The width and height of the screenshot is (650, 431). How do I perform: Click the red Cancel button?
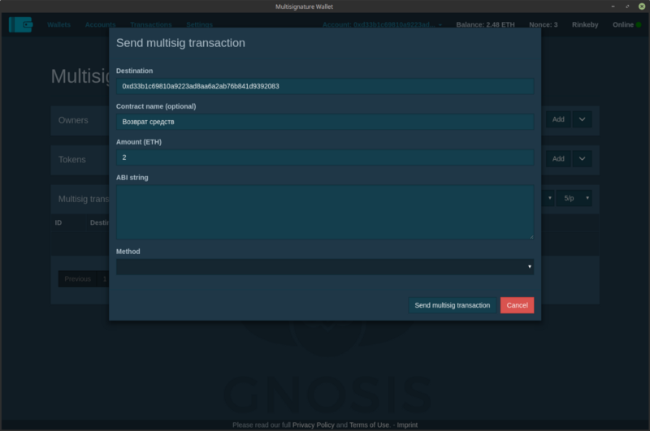click(x=517, y=305)
